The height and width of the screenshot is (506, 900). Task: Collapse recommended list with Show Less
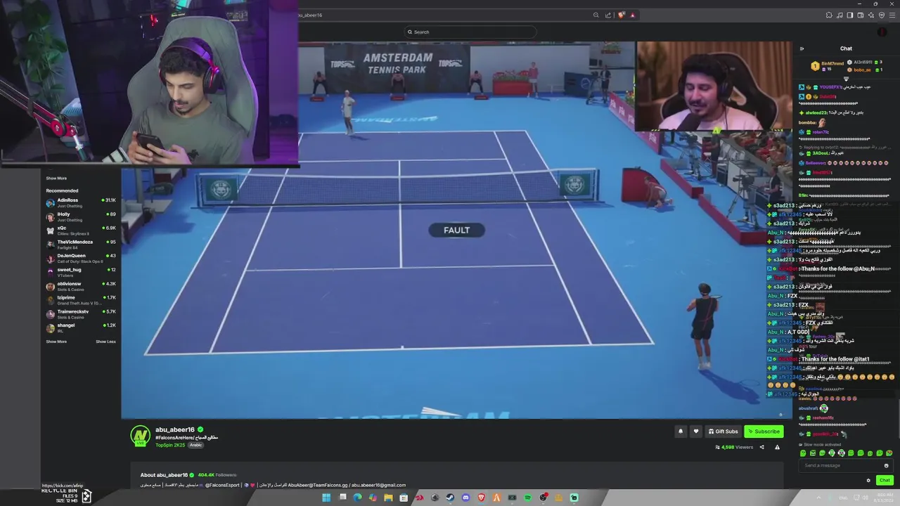point(105,342)
